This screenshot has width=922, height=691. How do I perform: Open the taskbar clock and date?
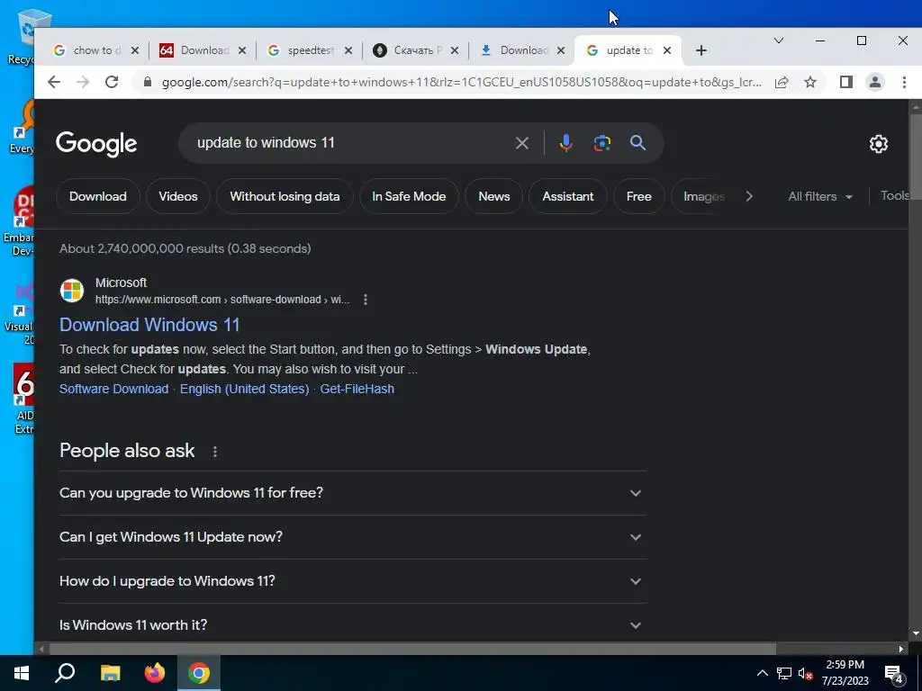coord(845,673)
